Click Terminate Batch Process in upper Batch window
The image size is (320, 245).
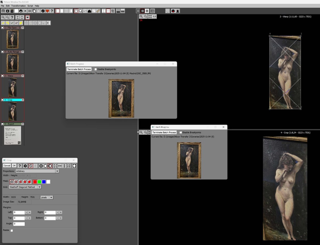tap(79, 69)
